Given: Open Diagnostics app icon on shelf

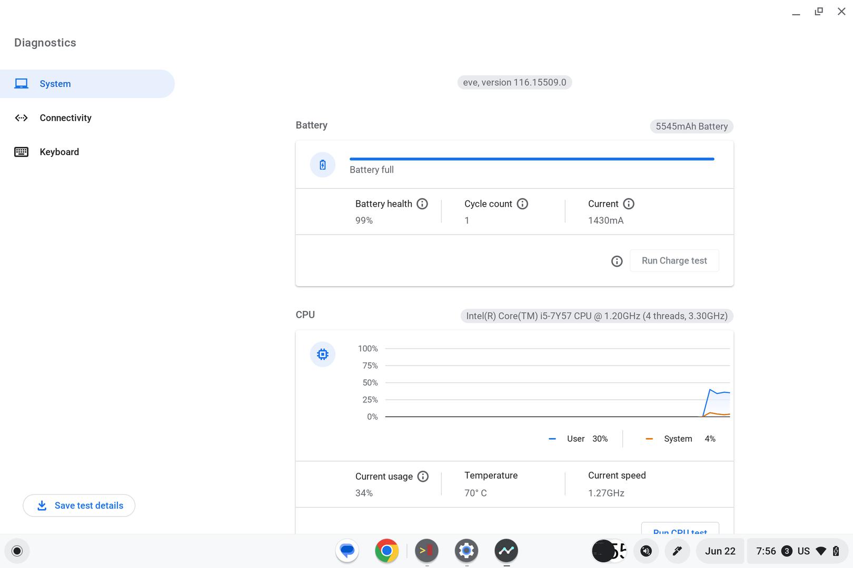Looking at the screenshot, I should point(507,551).
